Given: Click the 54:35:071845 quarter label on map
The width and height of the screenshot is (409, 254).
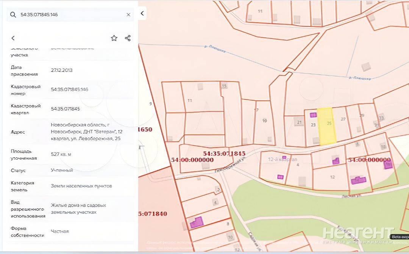Looking at the screenshot, I should tap(224, 154).
